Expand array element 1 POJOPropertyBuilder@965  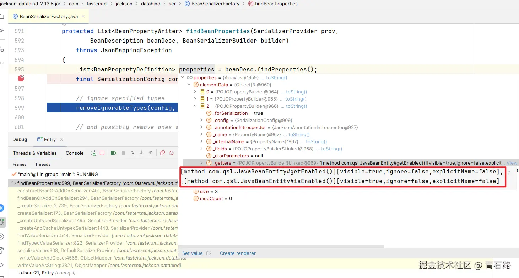pyautogui.click(x=195, y=99)
